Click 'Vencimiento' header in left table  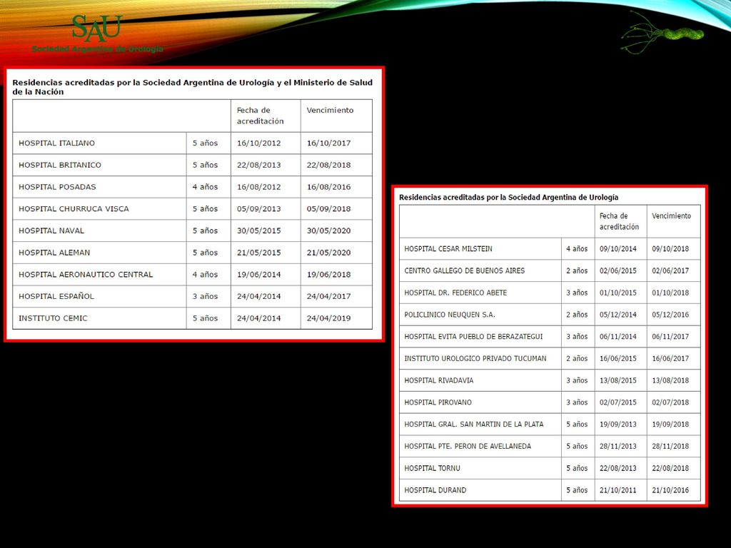[330, 111]
